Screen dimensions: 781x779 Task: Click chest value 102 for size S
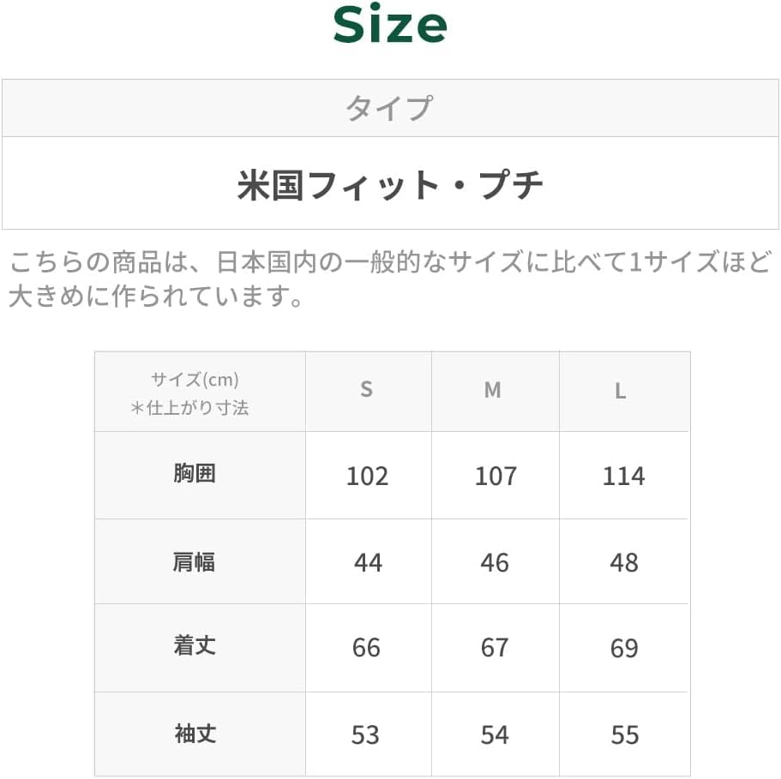[367, 476]
